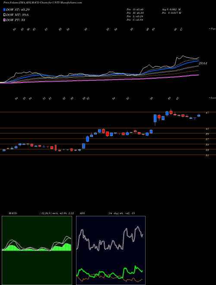Select the 'DOW MT: 39.6' legend text
216x285 pixels.
(17, 15)
